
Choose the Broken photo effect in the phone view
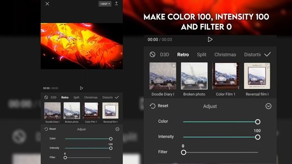coord(72,113)
